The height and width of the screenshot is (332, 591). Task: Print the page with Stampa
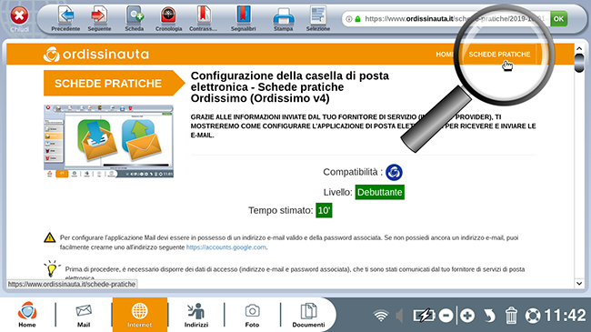click(x=283, y=19)
